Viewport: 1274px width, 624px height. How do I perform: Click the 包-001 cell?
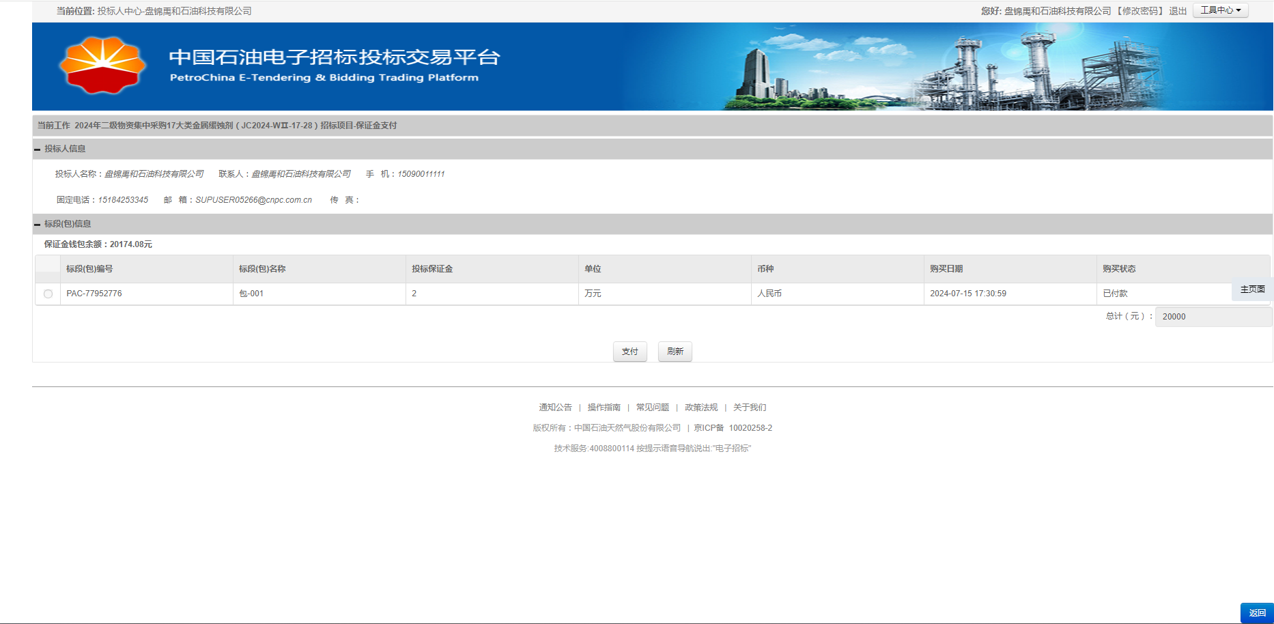(320, 294)
